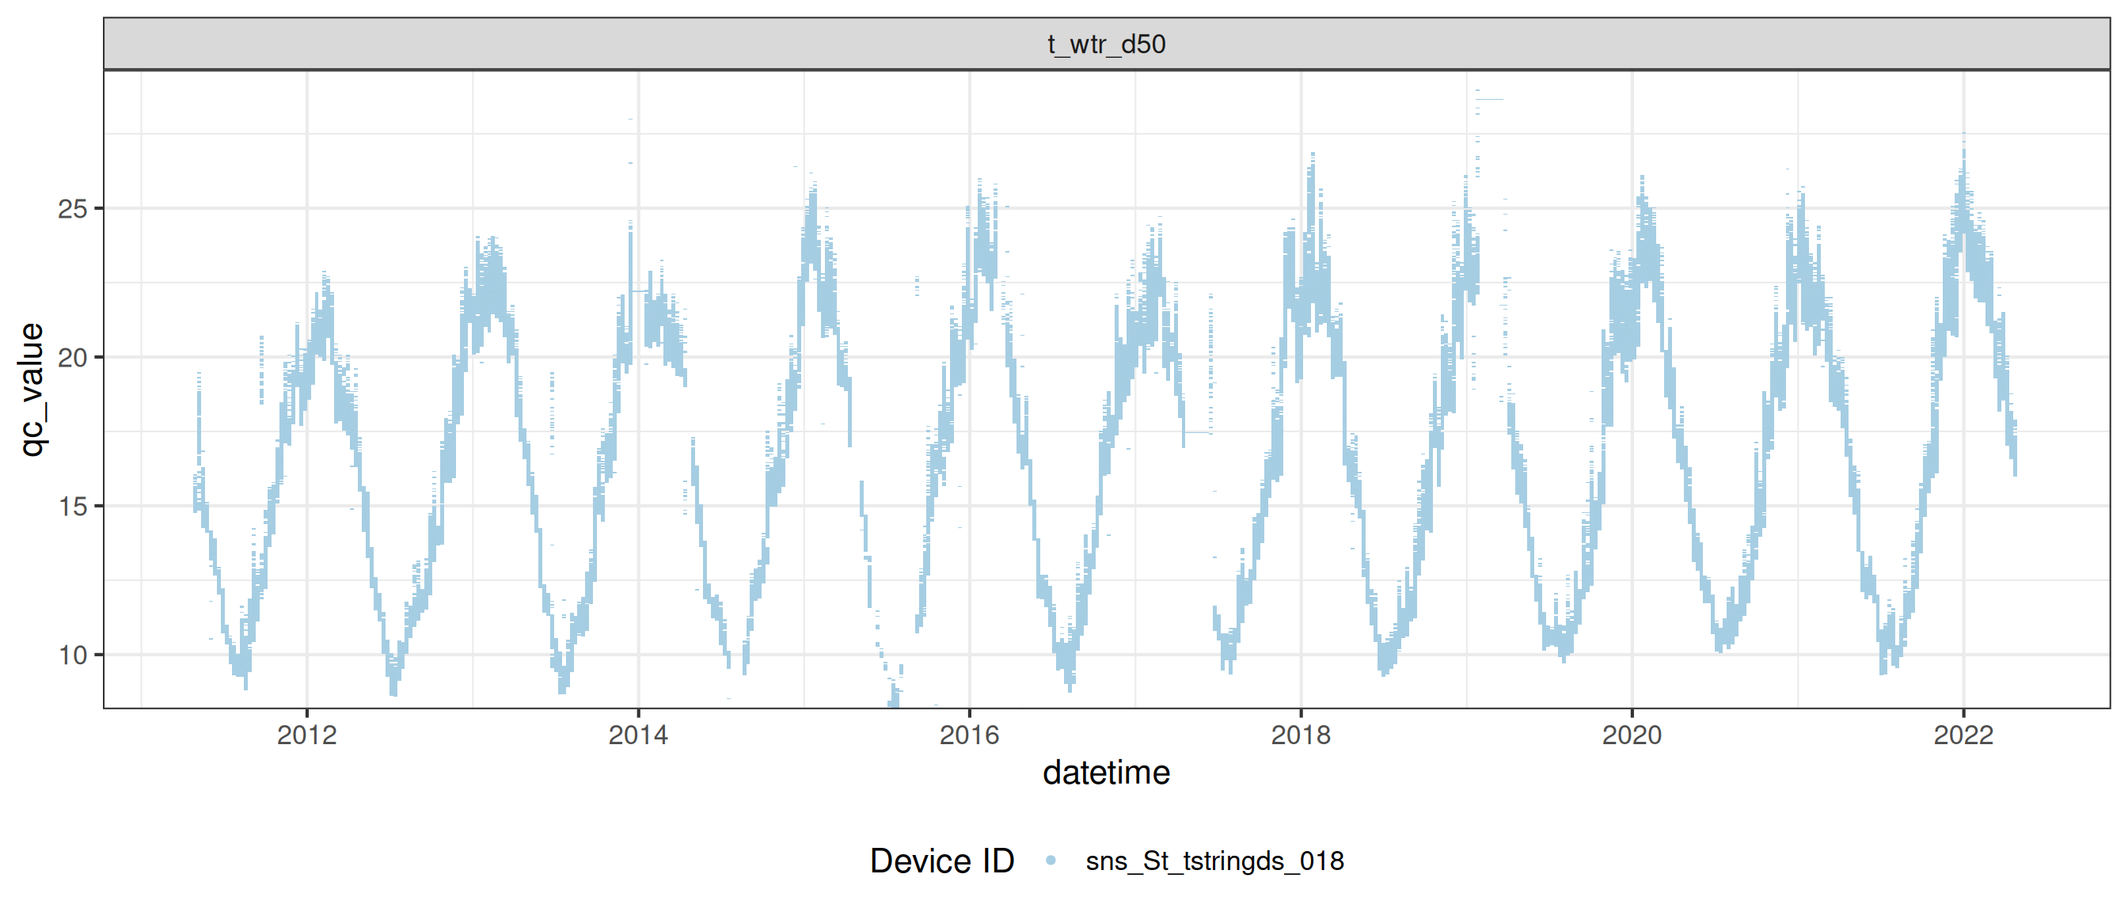
Task: Click the datetime x-axis title
Action: (x=1106, y=773)
